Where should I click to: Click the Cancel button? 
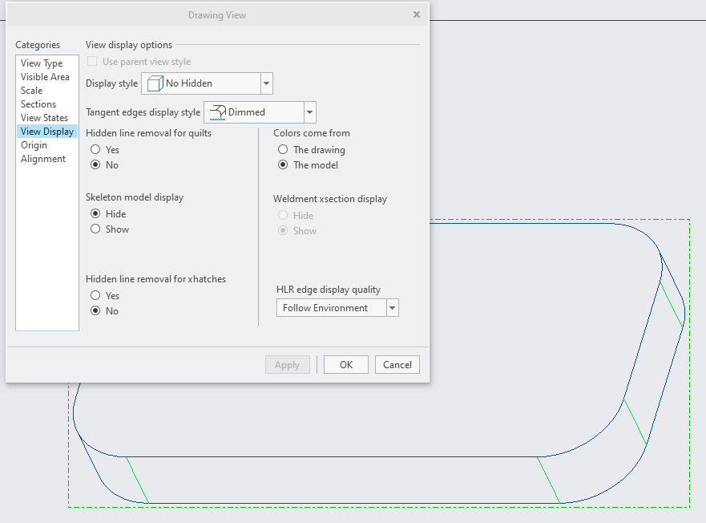tap(397, 365)
